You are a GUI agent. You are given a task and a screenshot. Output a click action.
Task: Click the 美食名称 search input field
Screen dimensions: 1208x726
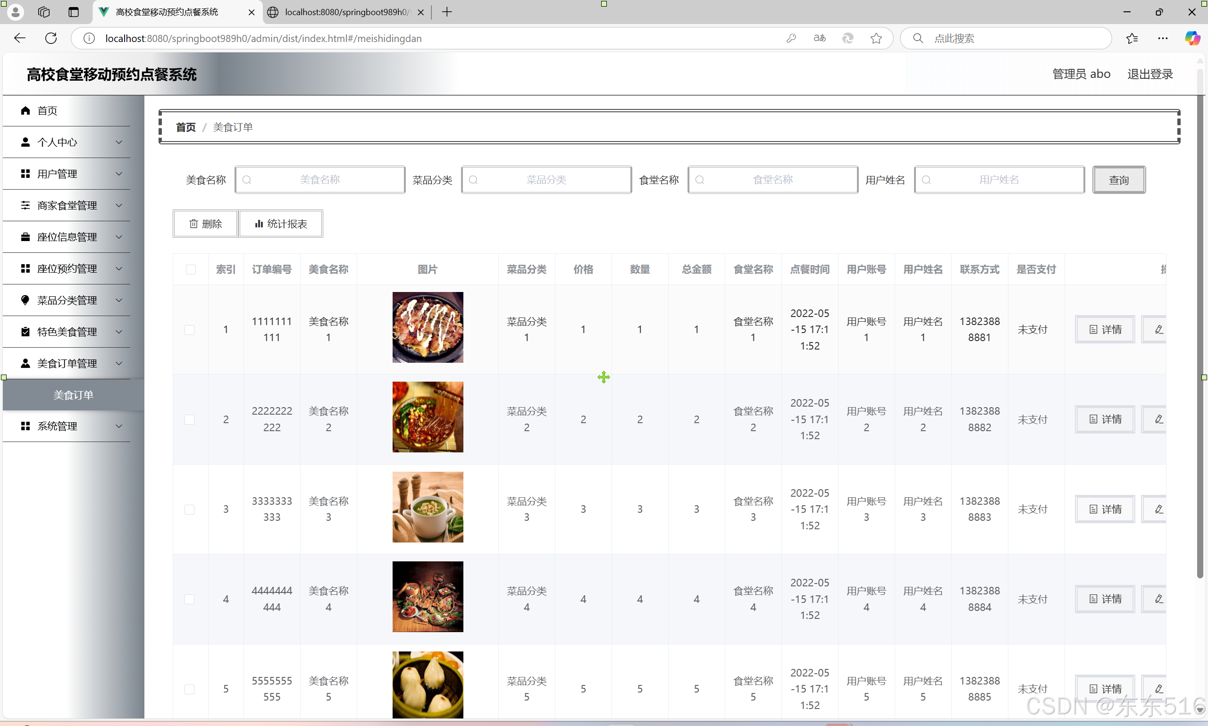320,180
